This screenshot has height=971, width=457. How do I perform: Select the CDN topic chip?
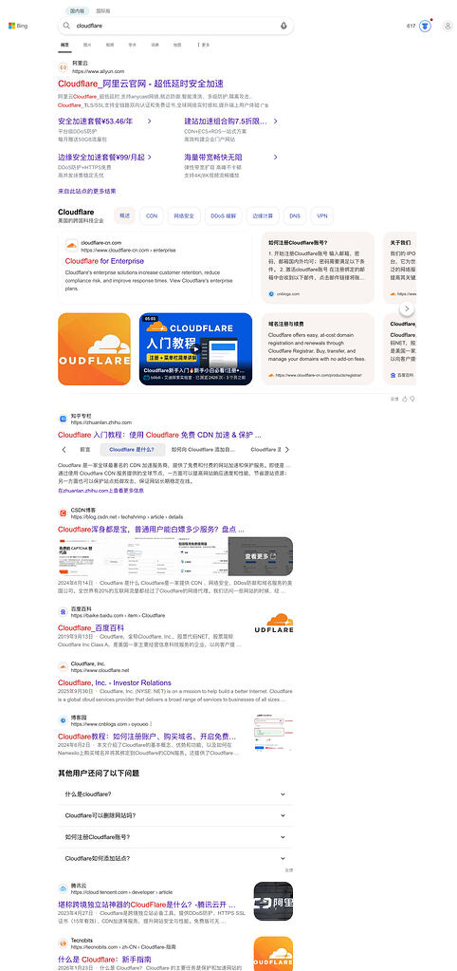pyautogui.click(x=151, y=216)
